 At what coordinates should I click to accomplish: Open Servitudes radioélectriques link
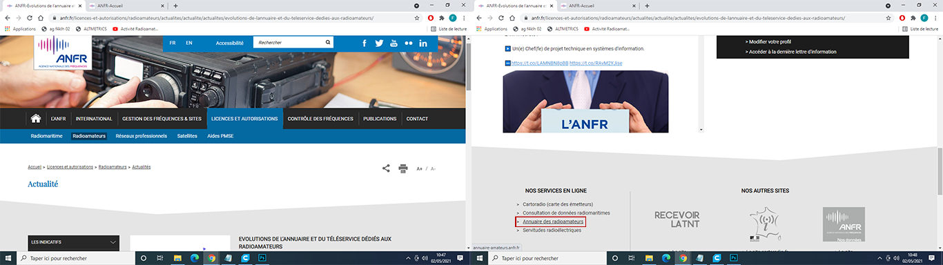[552, 230]
